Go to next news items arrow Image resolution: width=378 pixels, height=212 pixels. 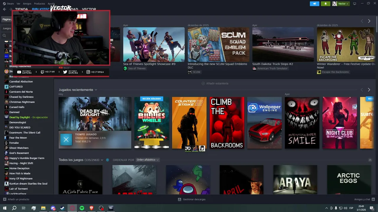(x=369, y=21)
